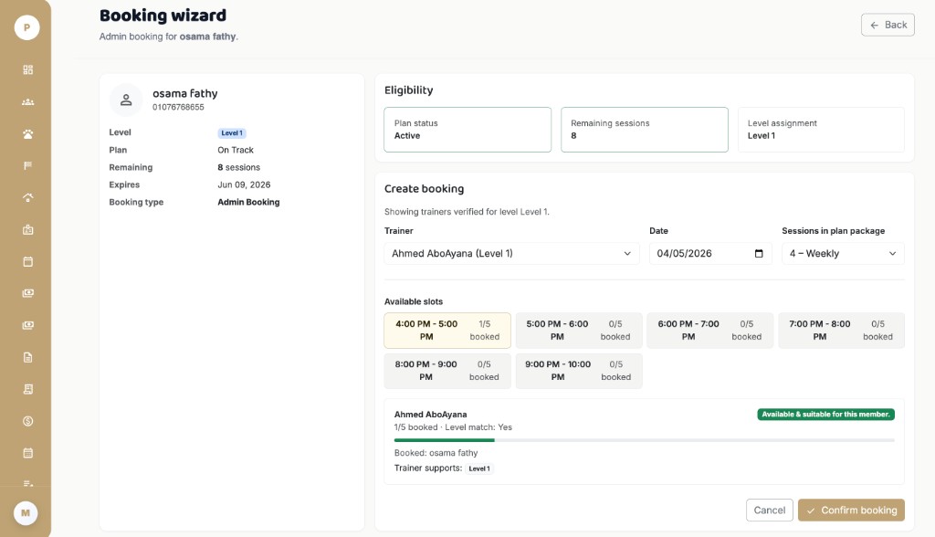935x537 pixels.
Task: Open the dotted-grid calendar icon in sidebar
Action: click(x=27, y=453)
